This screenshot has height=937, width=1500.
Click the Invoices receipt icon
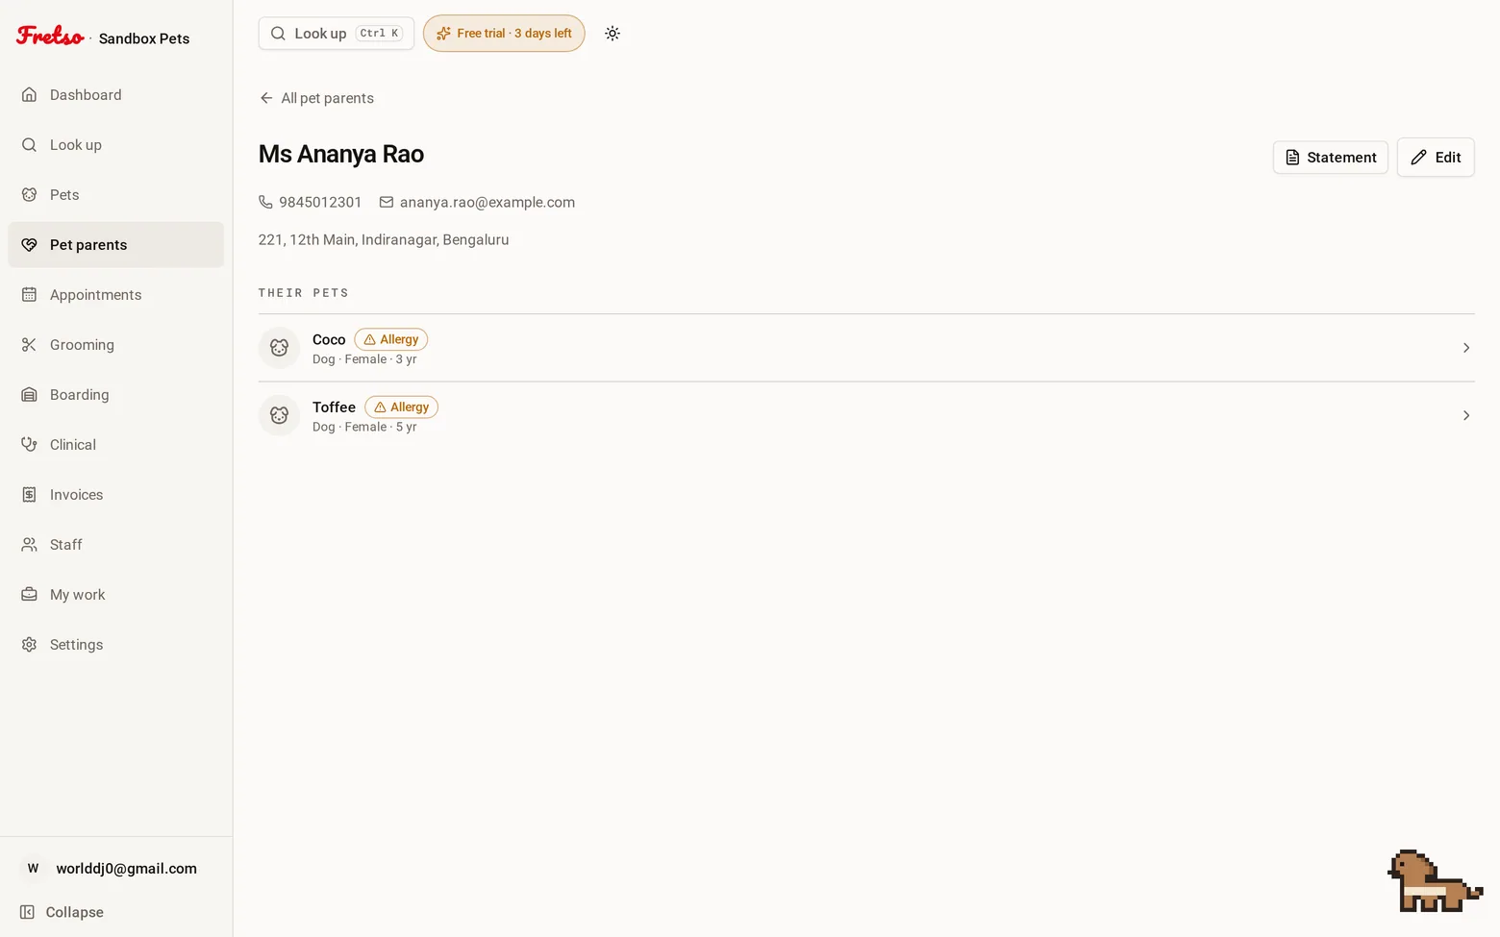point(29,495)
